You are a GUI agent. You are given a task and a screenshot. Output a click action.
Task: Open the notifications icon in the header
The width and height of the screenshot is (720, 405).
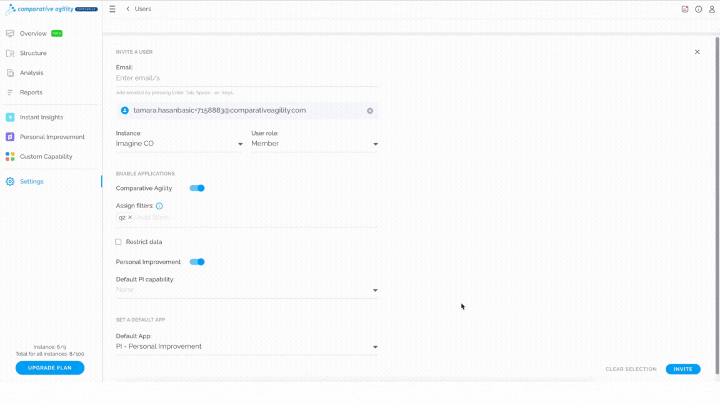pyautogui.click(x=684, y=9)
